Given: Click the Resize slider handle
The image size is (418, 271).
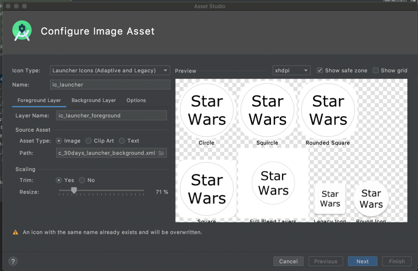Looking at the screenshot, I should (x=74, y=190).
